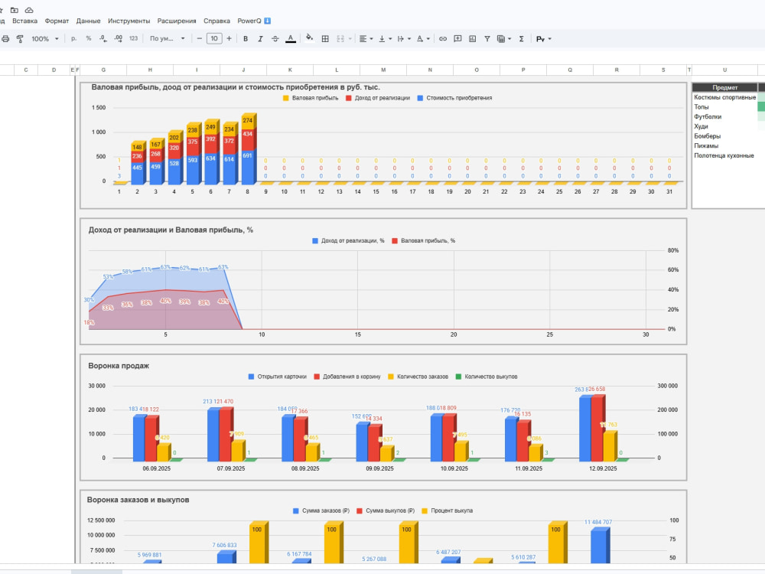Select column G header
Screen dimensions: 765x574
pos(103,70)
